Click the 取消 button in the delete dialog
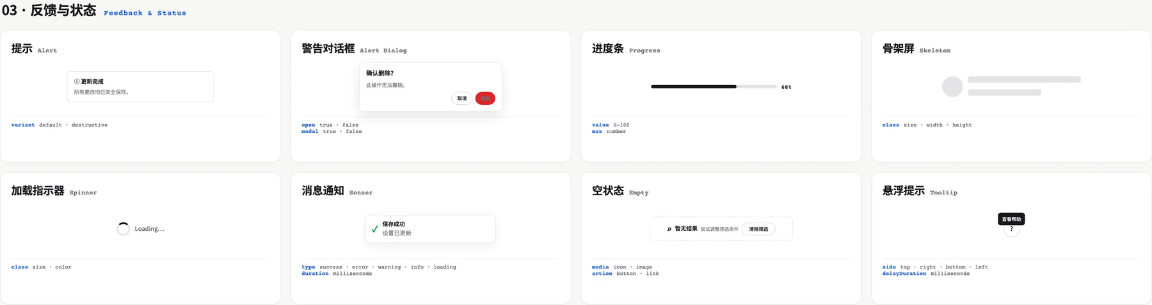Screen dimensions: 1152x305 [461, 98]
